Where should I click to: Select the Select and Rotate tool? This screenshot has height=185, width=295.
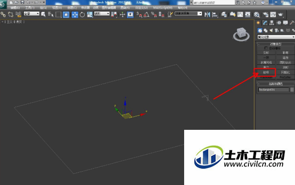pyautogui.click(x=82, y=14)
